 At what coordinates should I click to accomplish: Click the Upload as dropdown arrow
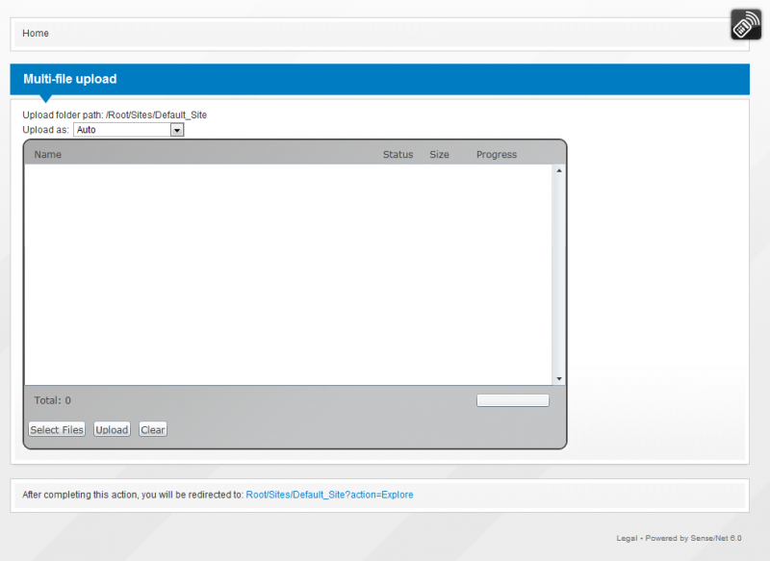pos(177,130)
